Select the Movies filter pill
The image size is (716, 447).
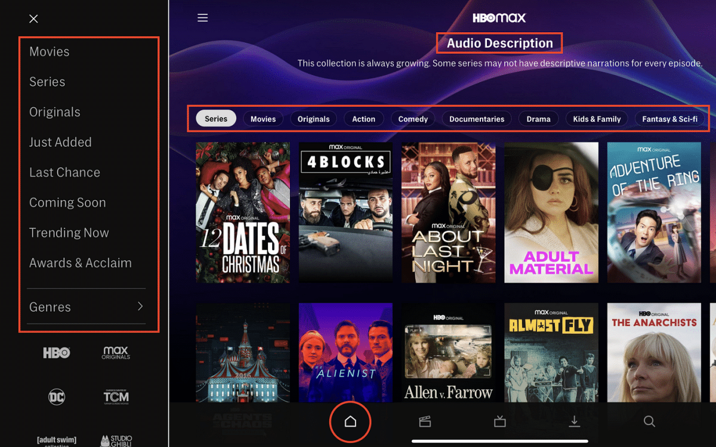point(263,119)
